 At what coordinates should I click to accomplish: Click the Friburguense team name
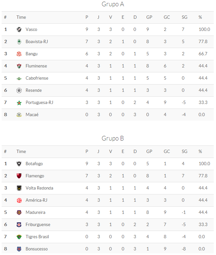pyautogui.click(x=38, y=225)
